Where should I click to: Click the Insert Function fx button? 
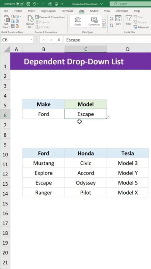tap(59, 40)
